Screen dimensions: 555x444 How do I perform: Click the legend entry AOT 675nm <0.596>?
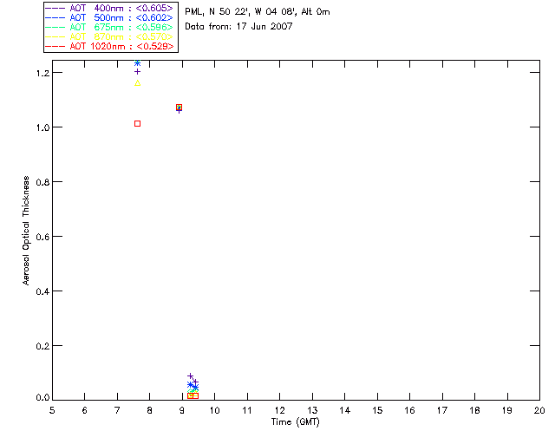point(109,27)
